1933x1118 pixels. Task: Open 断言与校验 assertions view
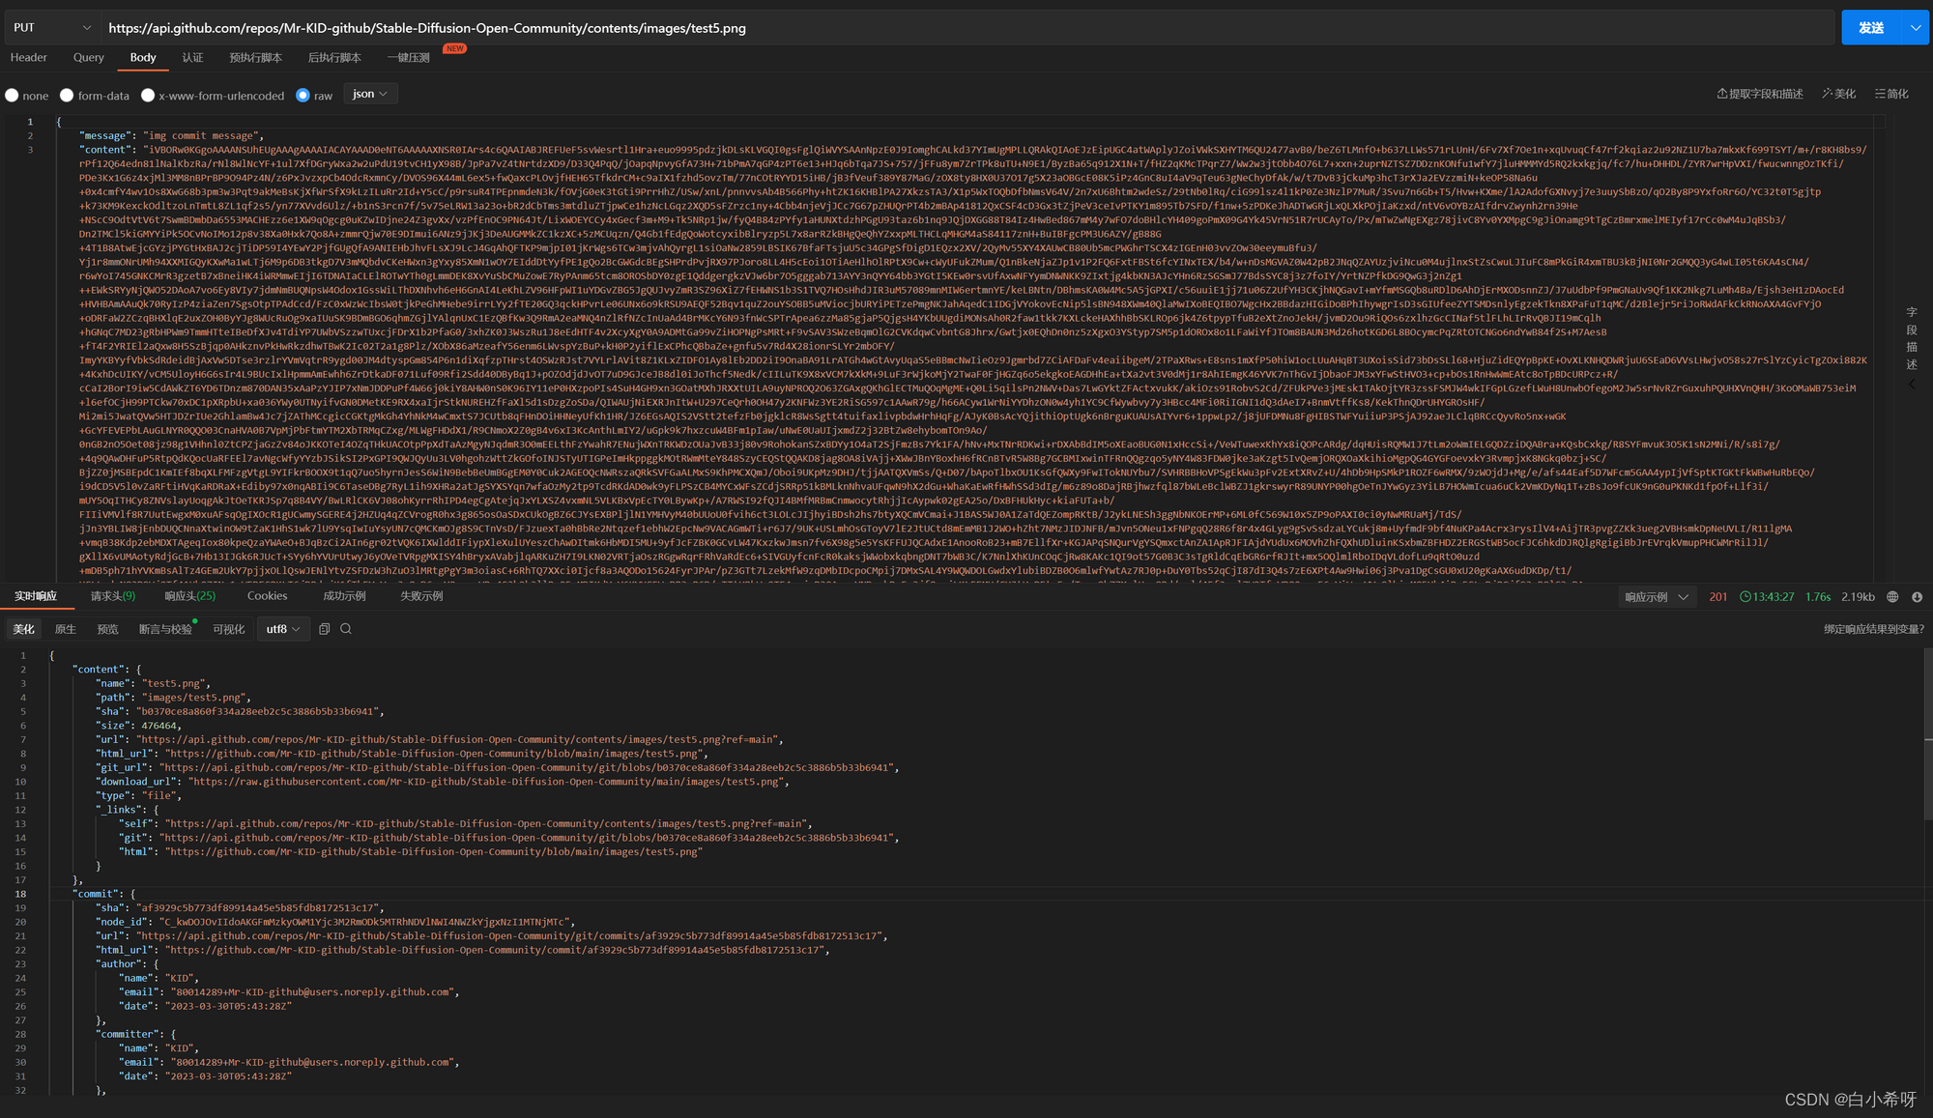(165, 629)
